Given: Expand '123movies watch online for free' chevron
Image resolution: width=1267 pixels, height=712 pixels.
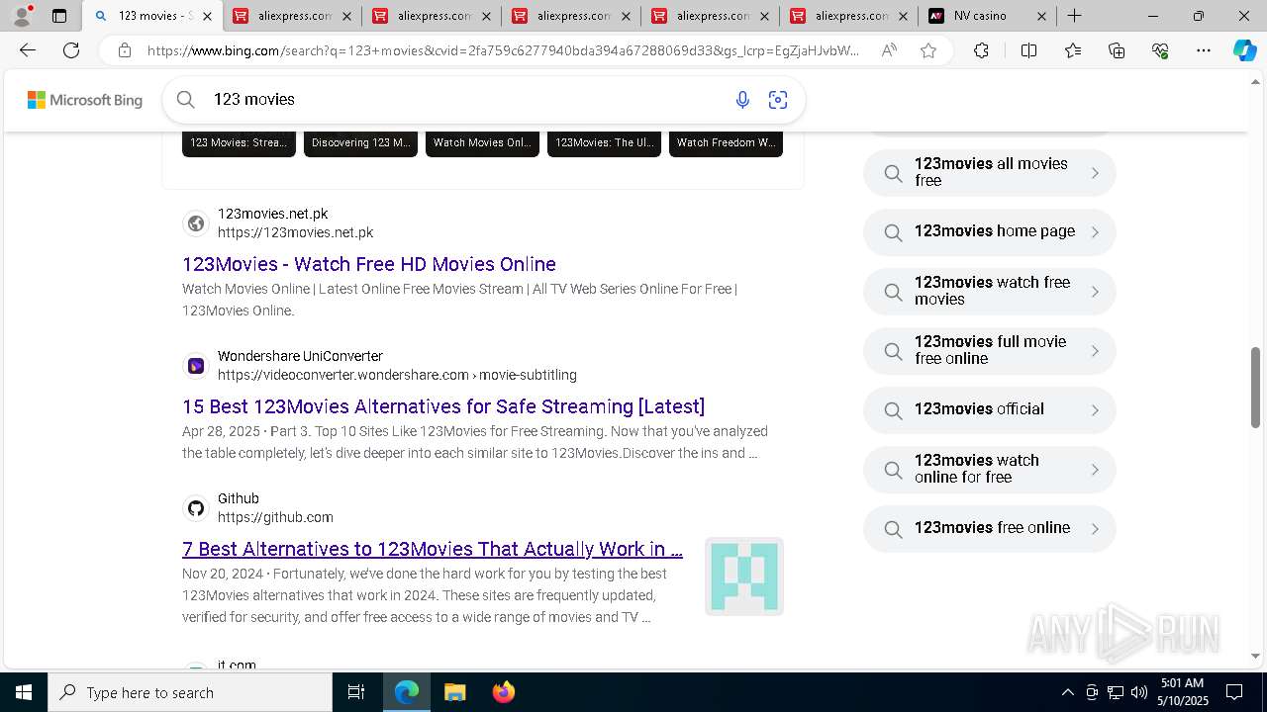Looking at the screenshot, I should [x=1095, y=470].
